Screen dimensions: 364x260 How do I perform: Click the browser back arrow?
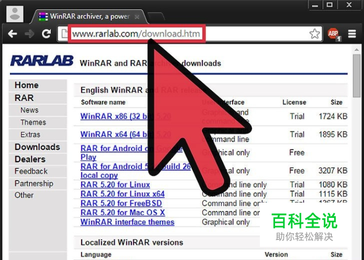(12, 34)
